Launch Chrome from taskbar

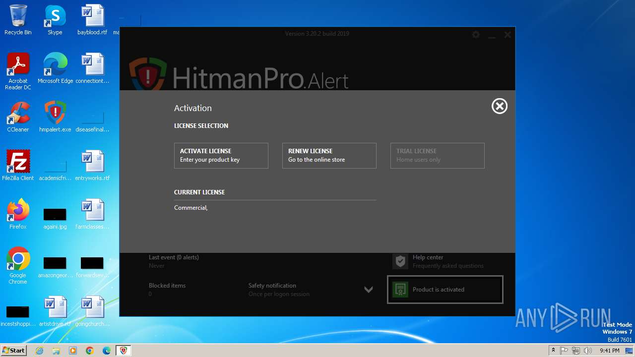point(90,351)
